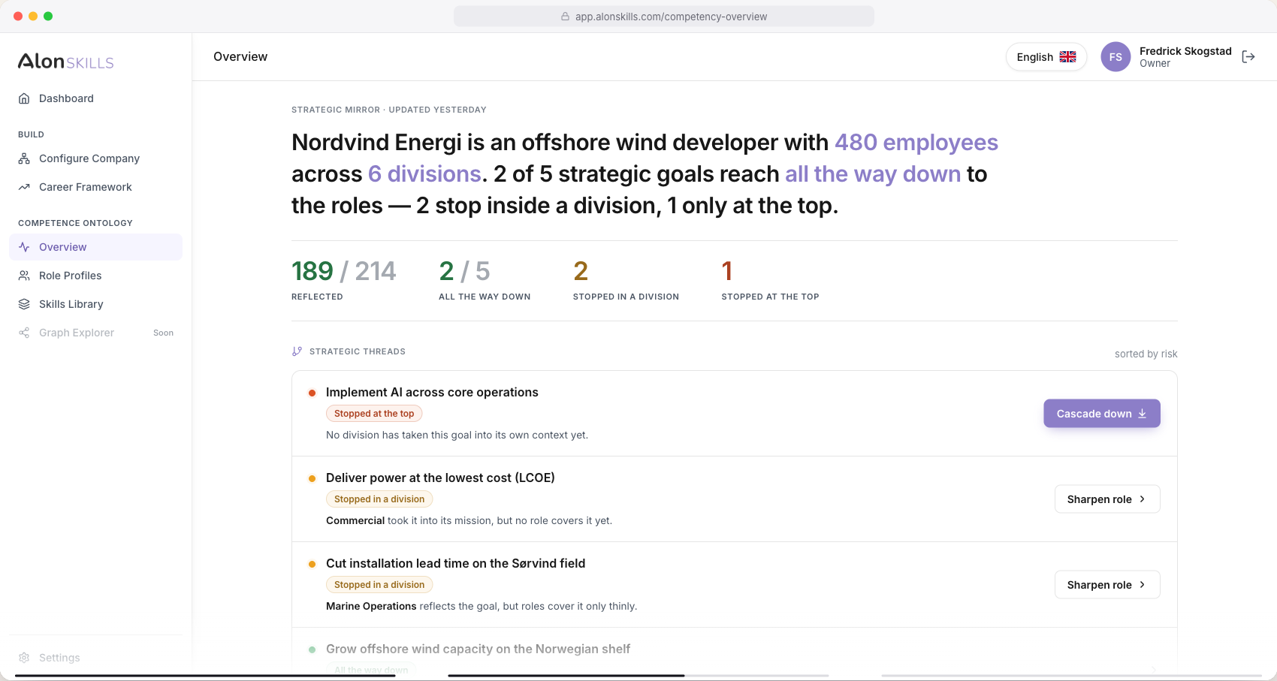Click the 'Stopped at the top' badge
This screenshot has height=681, width=1277.
tap(374, 414)
